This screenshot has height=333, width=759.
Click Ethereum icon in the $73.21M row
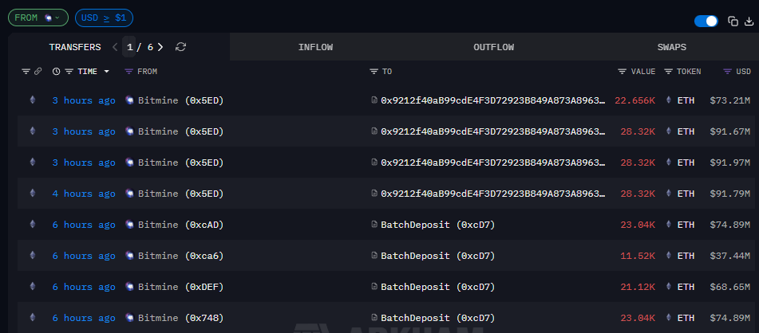33,100
